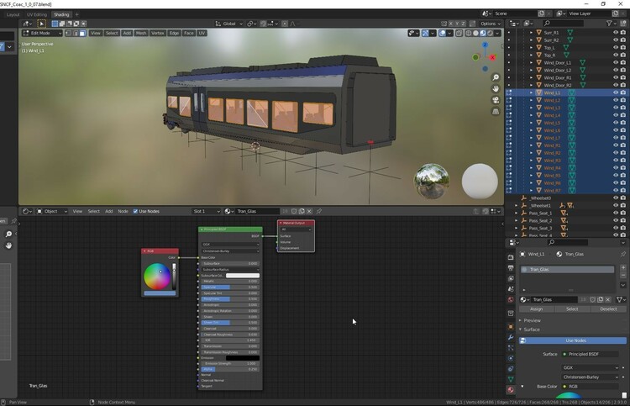Click the pin icon in properties header
Screen dimensions: 630x406
coord(622,253)
